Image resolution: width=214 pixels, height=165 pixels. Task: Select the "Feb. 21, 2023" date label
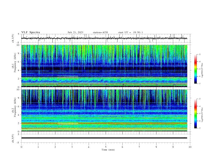[x=75, y=32]
